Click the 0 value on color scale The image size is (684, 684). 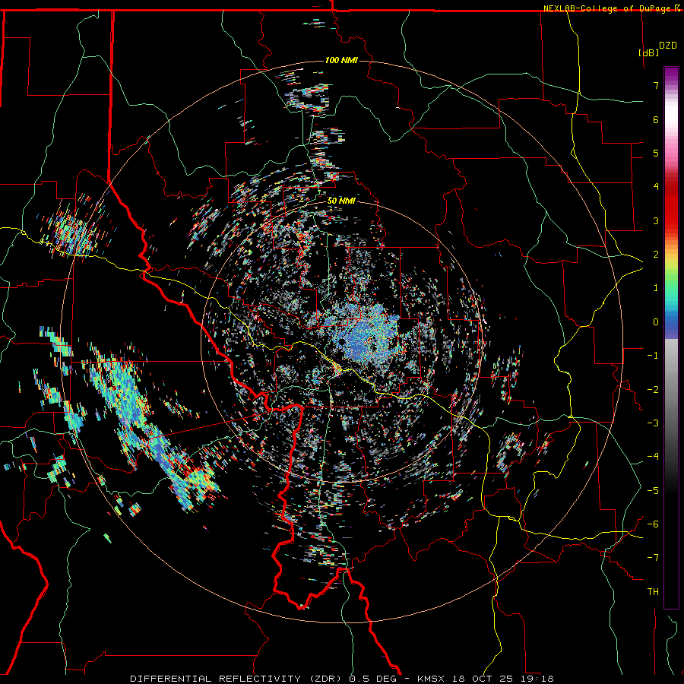coord(656,321)
